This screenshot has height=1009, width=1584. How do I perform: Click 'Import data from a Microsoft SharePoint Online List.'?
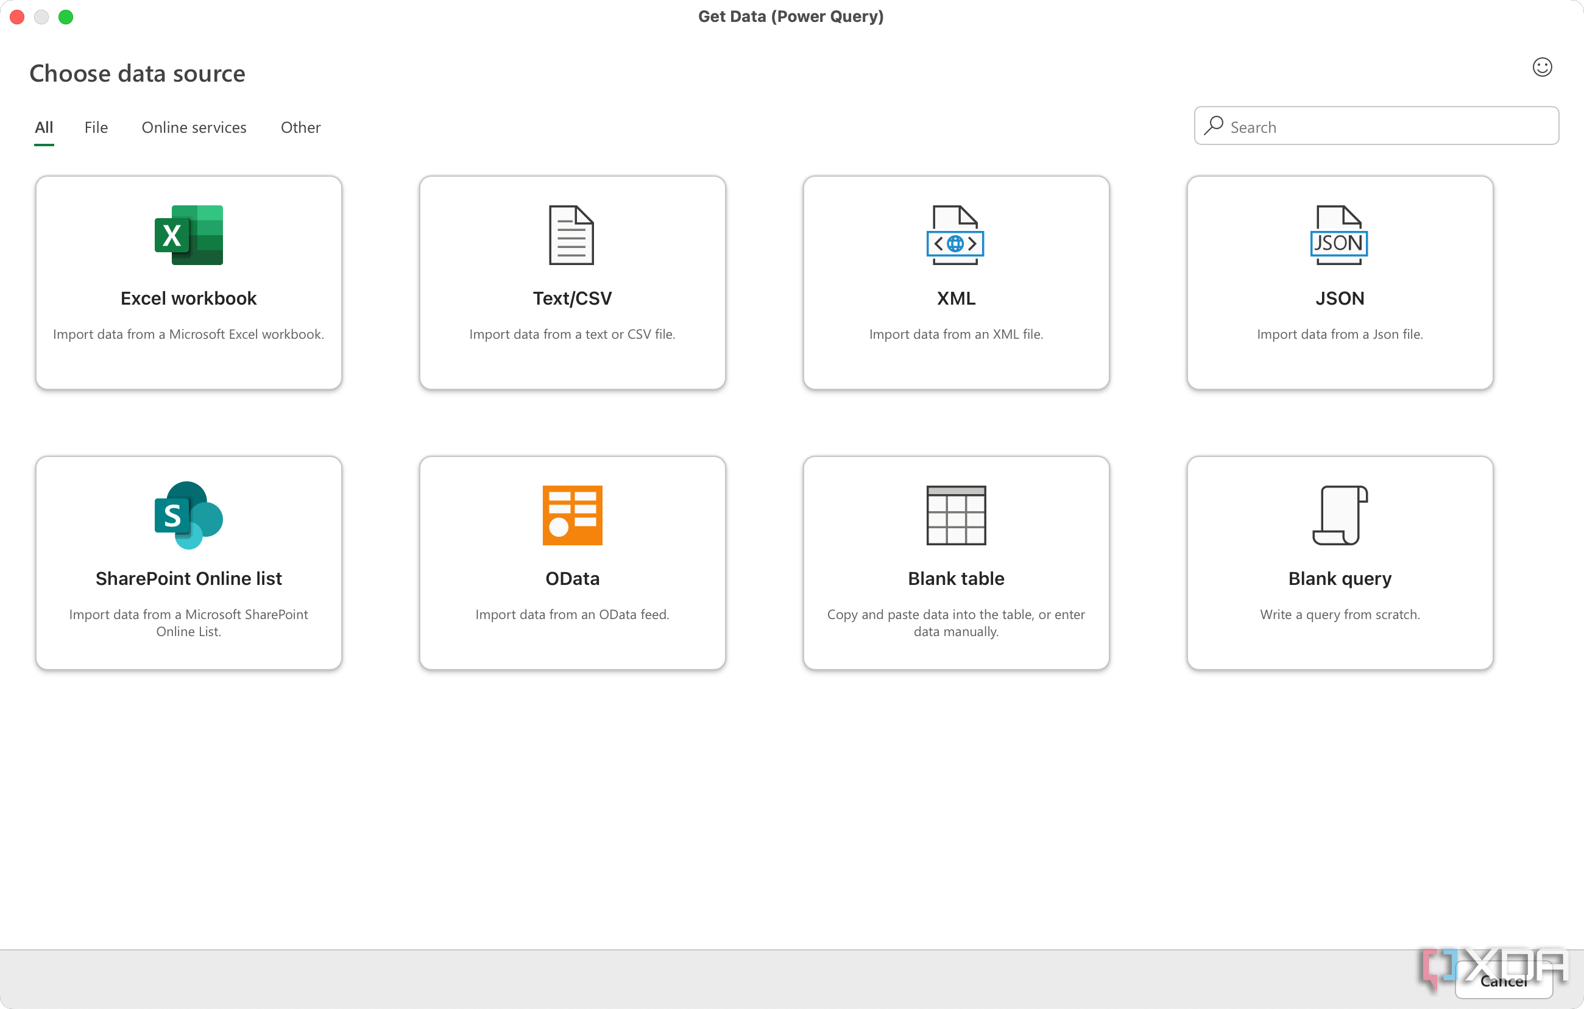coord(189,623)
